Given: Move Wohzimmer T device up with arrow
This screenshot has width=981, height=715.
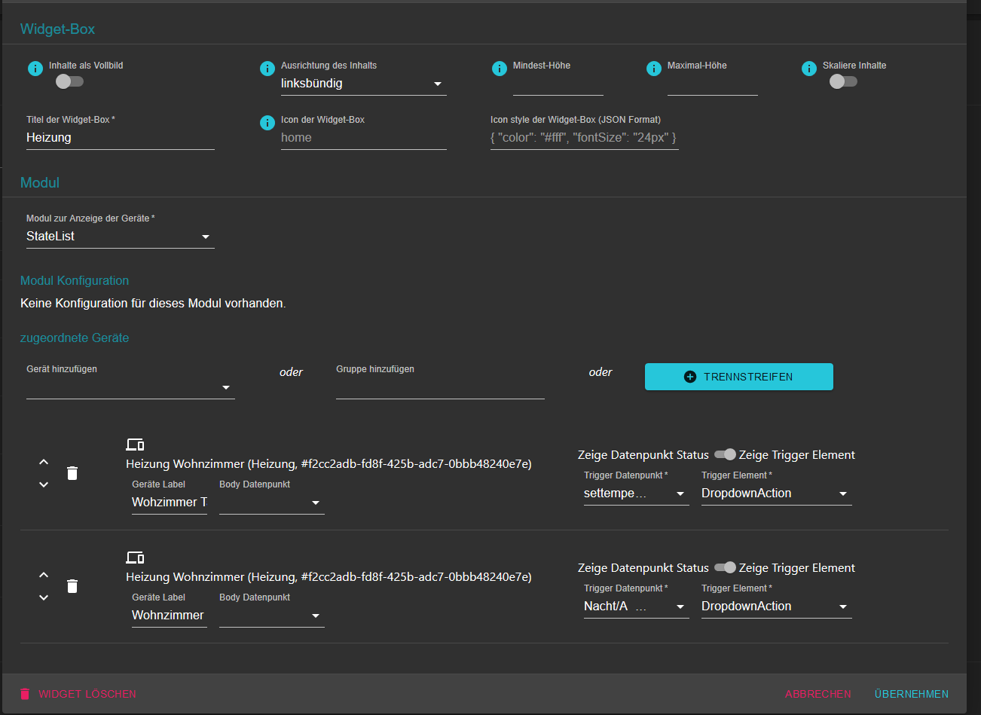Looking at the screenshot, I should [44, 462].
